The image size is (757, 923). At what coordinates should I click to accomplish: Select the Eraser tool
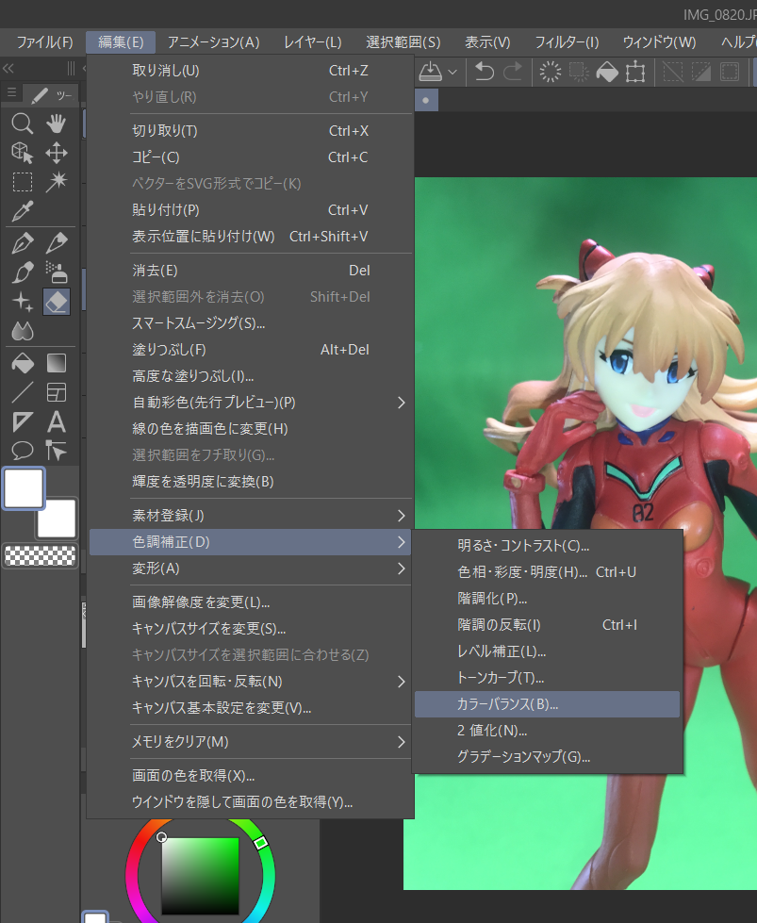point(57,302)
